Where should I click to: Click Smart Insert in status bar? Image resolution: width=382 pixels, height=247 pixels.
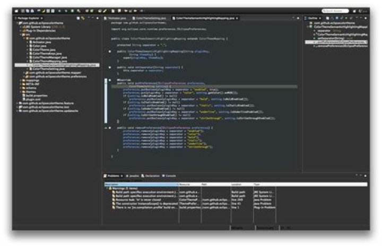[266, 228]
